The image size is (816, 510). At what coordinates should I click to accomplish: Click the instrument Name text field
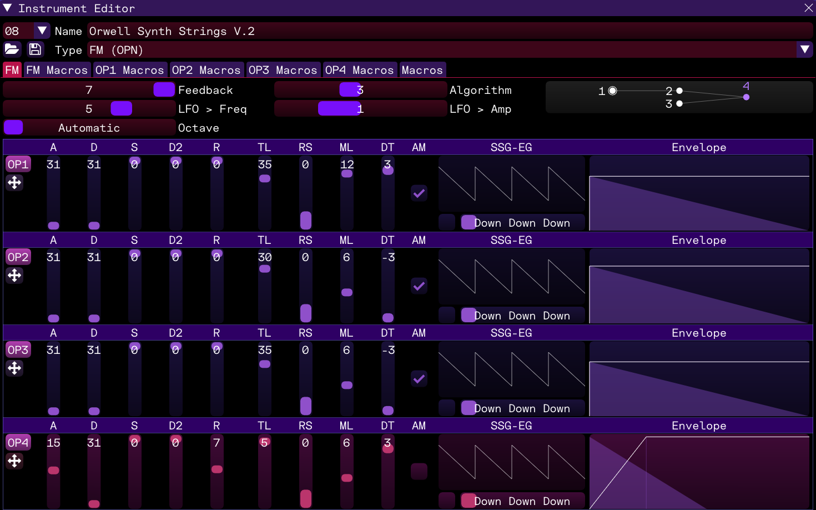pos(450,31)
